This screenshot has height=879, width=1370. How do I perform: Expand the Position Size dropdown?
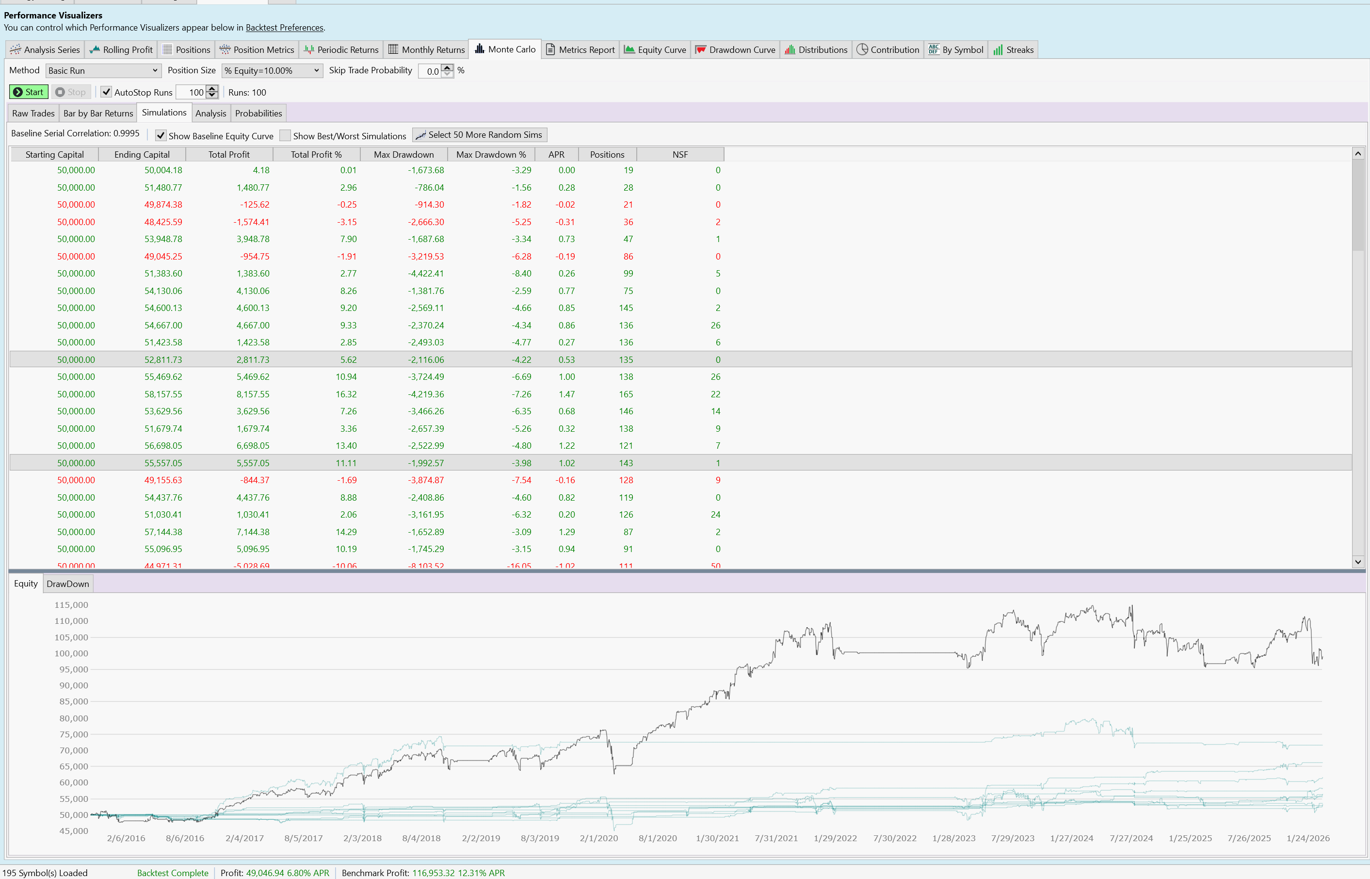[272, 71]
